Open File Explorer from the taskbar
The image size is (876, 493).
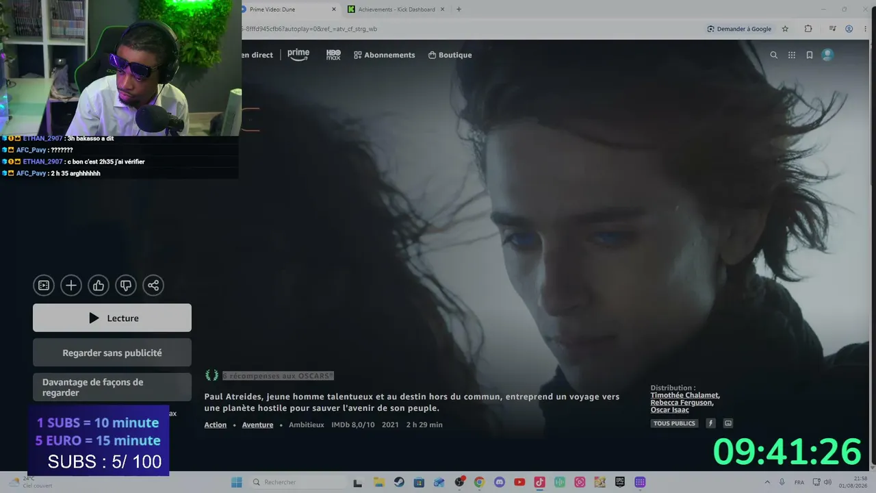(378, 482)
